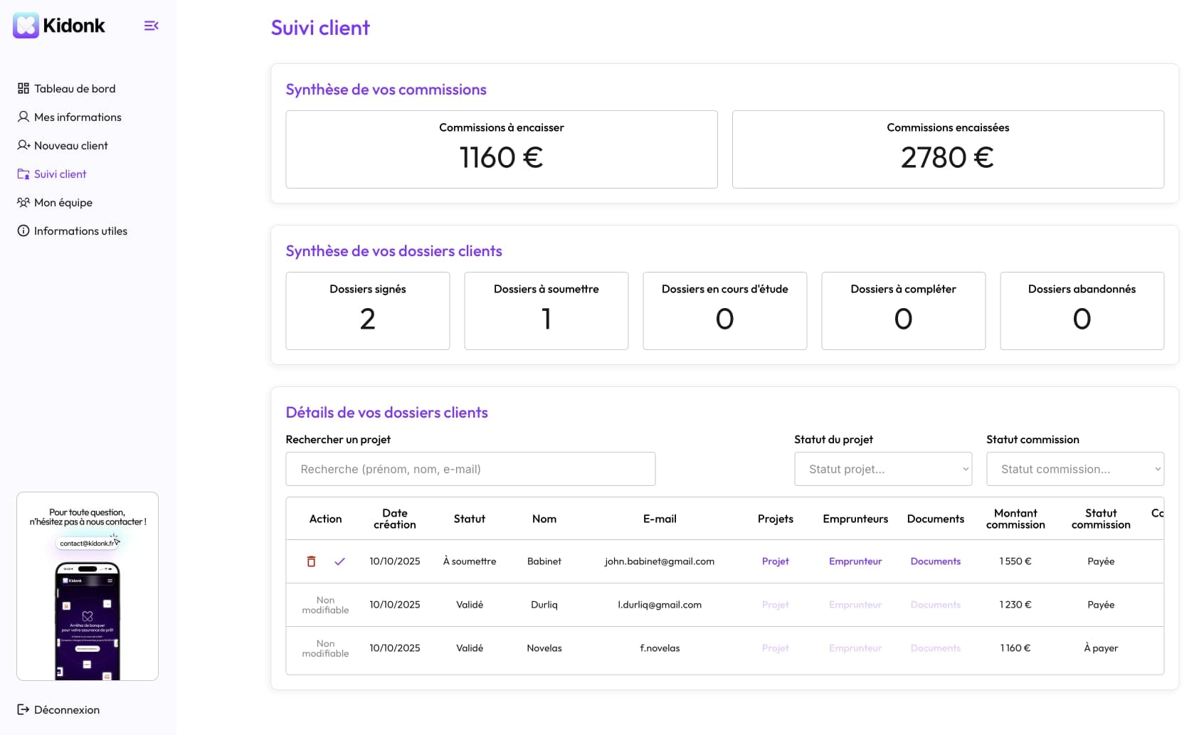
Task: Open the Projet link for Babinet
Action: [775, 561]
